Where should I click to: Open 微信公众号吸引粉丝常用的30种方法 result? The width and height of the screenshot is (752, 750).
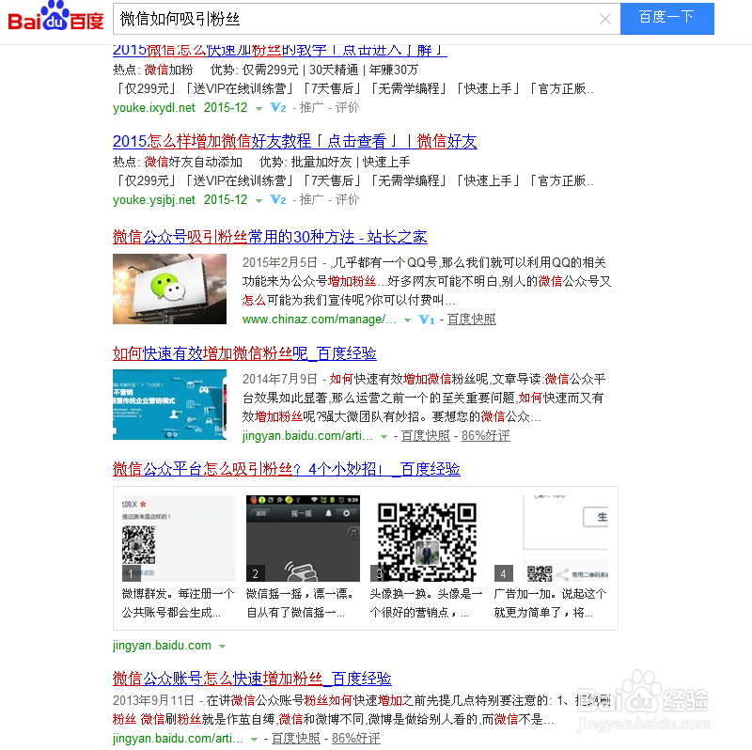(270, 237)
